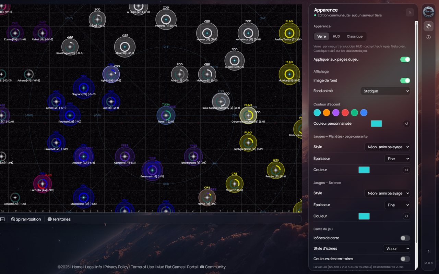
Task: Open the Science gauge Style dropdown
Action: click(x=387, y=193)
